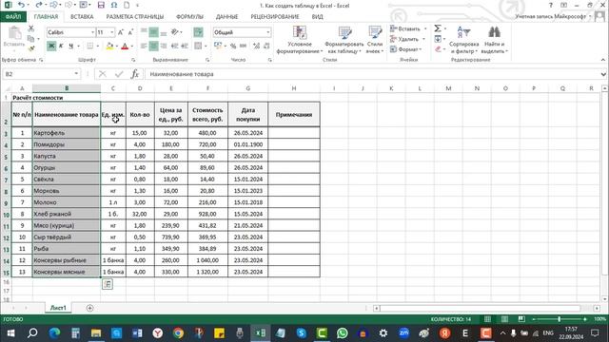609x342 pixels.
Task: Click the Omega symbol icon in quick access toolbar
Action: point(114,5)
